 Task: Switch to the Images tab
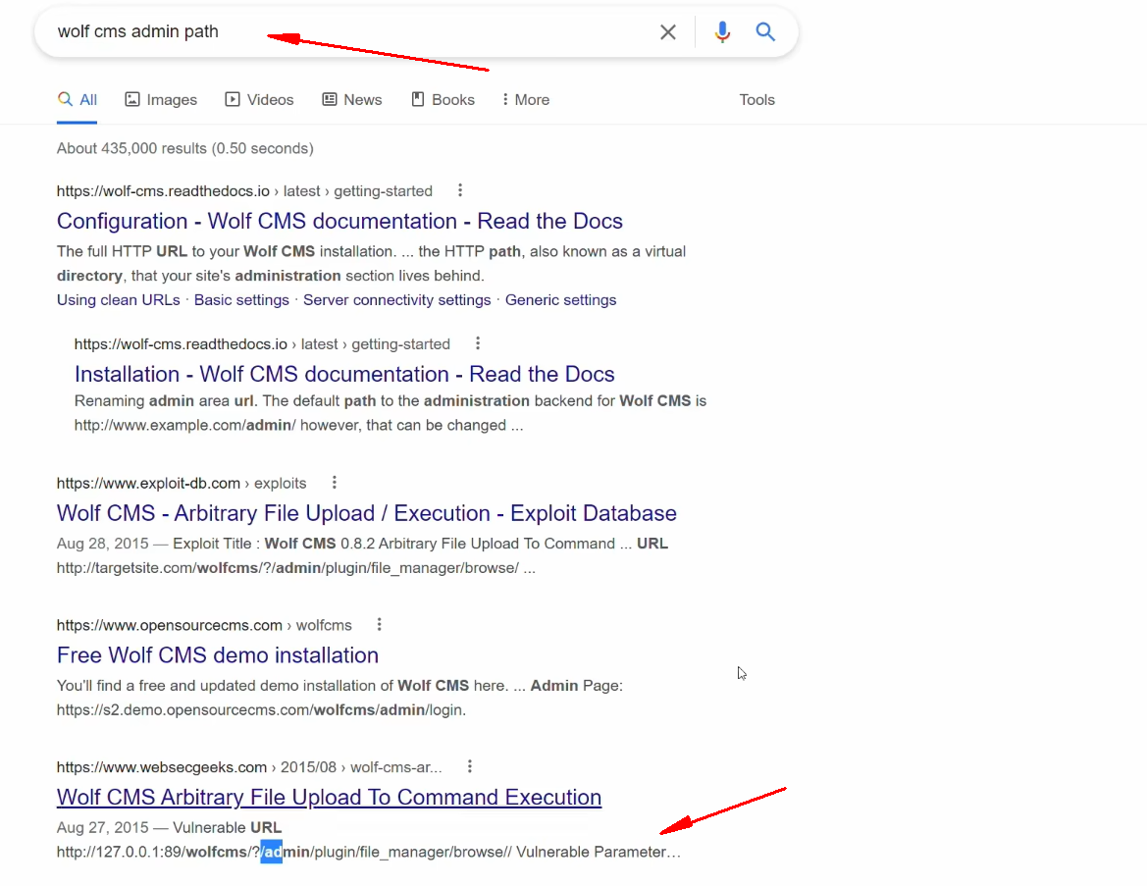point(161,99)
